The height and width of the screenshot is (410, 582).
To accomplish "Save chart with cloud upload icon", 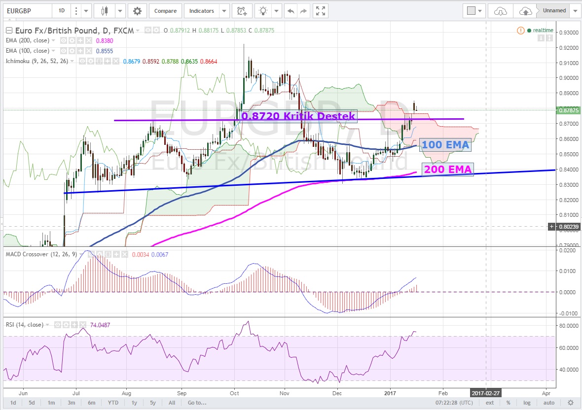I will click(x=525, y=11).
